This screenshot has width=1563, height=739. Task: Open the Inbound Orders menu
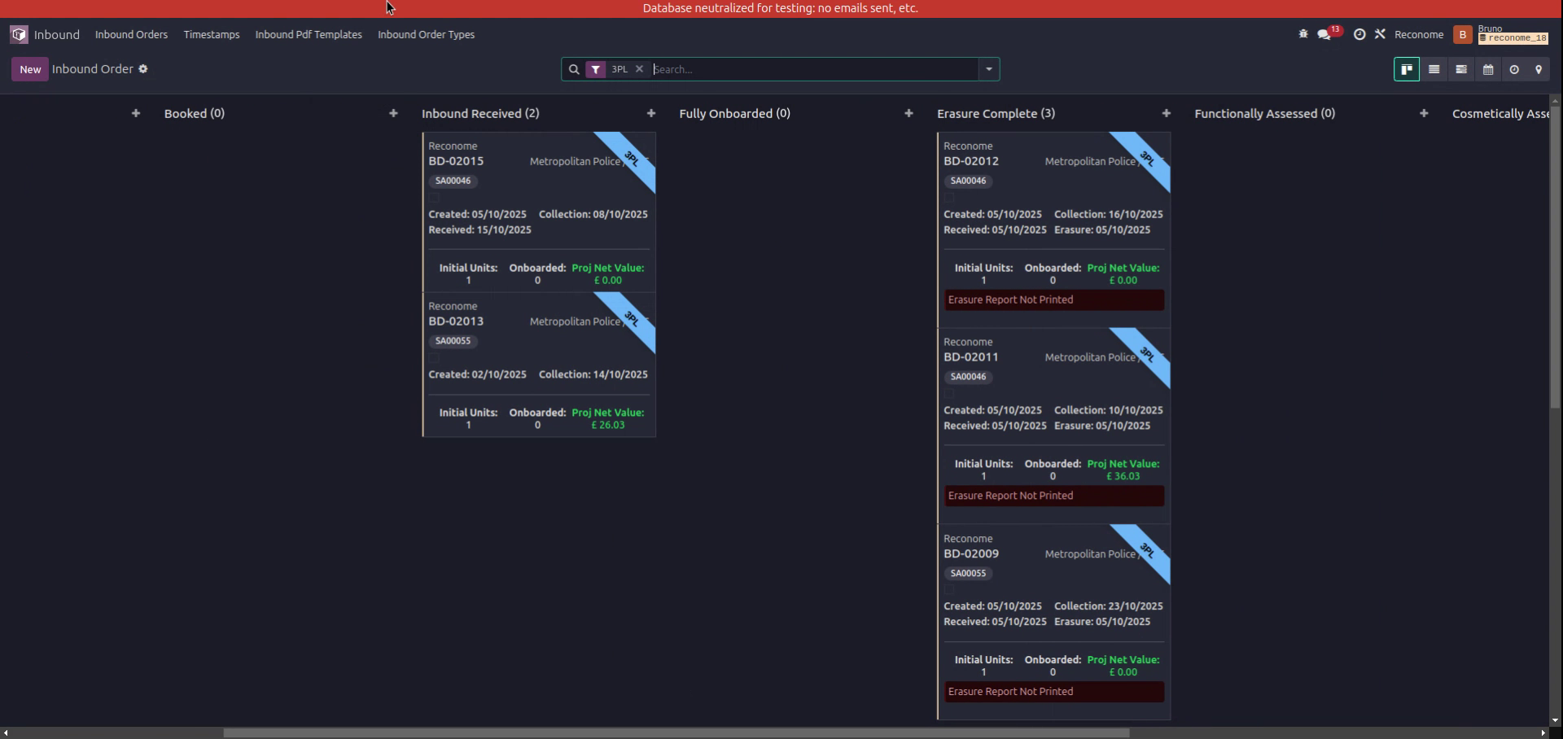[x=131, y=34]
